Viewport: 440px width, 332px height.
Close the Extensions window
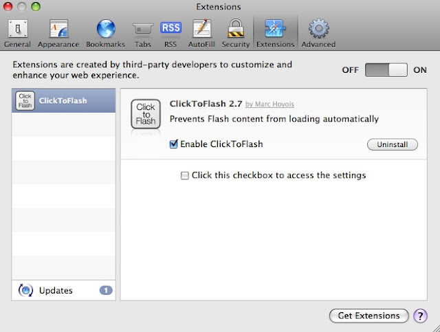click(x=8, y=6)
